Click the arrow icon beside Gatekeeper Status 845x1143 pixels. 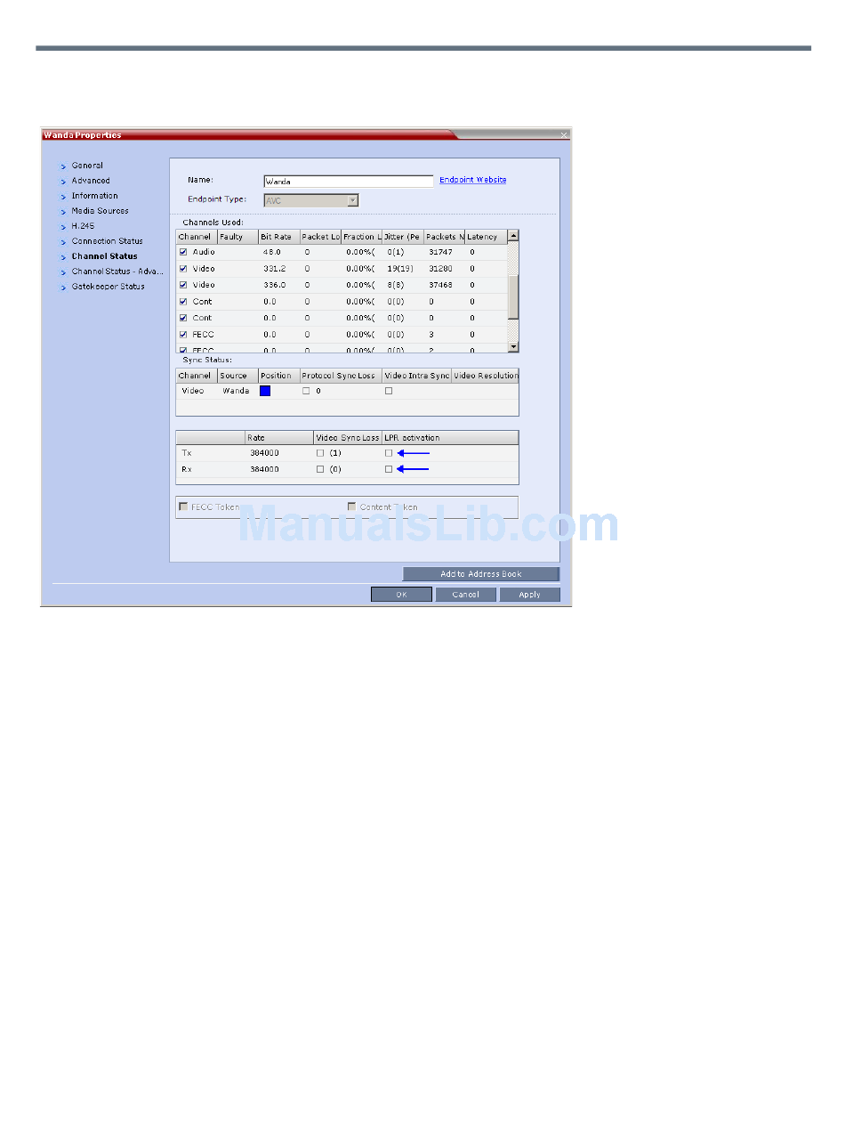click(x=63, y=288)
